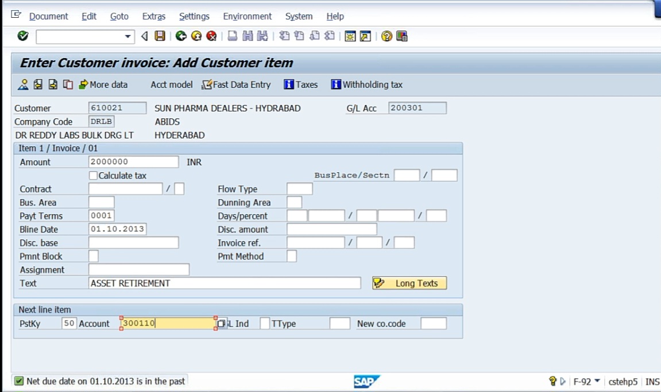
Task: Click the Contract input field
Action: pyautogui.click(x=126, y=189)
